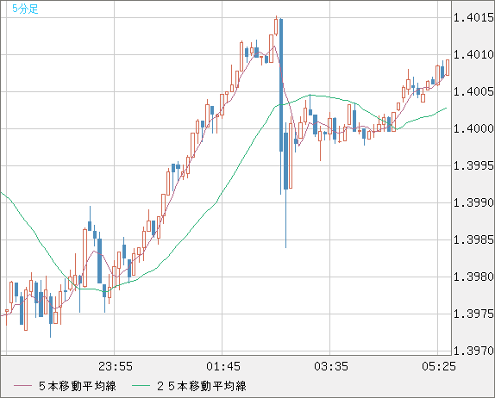Click the 23:55 time axis label
The image size is (495, 398).
pos(116,366)
